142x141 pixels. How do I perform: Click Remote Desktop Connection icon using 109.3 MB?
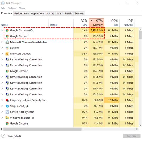7,94
